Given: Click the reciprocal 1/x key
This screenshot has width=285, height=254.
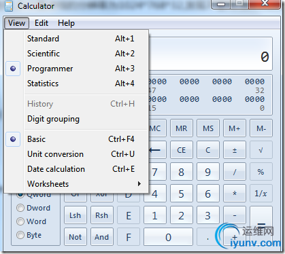Looking at the screenshot, I should click(x=261, y=194).
